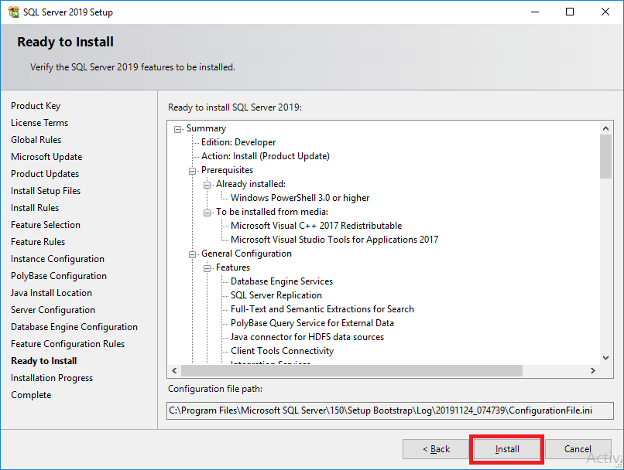Select the Complete step

coord(31,395)
